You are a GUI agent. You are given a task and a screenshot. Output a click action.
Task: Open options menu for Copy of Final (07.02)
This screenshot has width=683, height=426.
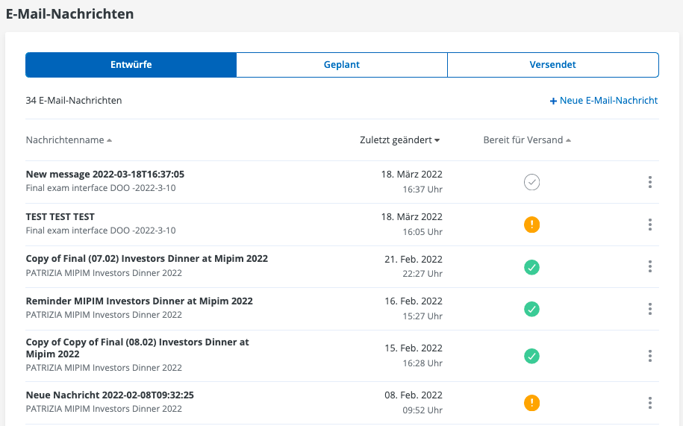[x=650, y=266]
